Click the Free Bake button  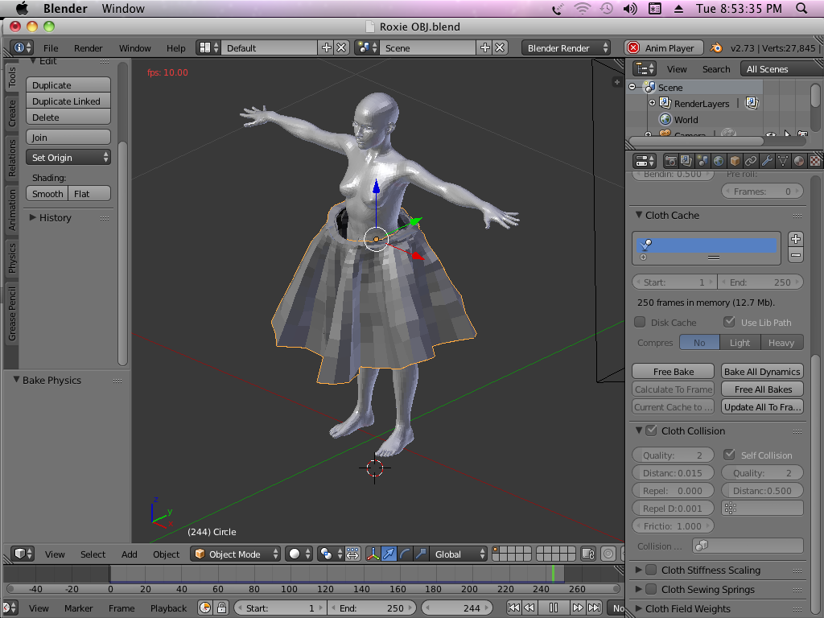click(x=673, y=372)
